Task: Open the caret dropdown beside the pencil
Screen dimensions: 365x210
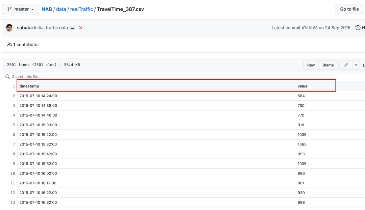Action: pyautogui.click(x=356, y=65)
